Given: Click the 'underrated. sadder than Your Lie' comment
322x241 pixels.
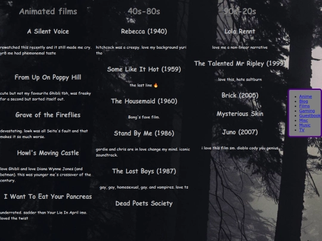Looking at the screenshot, I should point(44,215).
